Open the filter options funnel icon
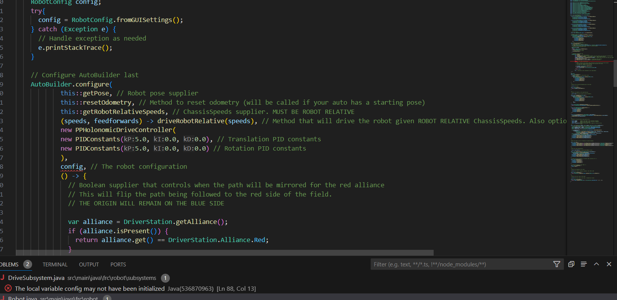617x300 pixels. (557, 264)
